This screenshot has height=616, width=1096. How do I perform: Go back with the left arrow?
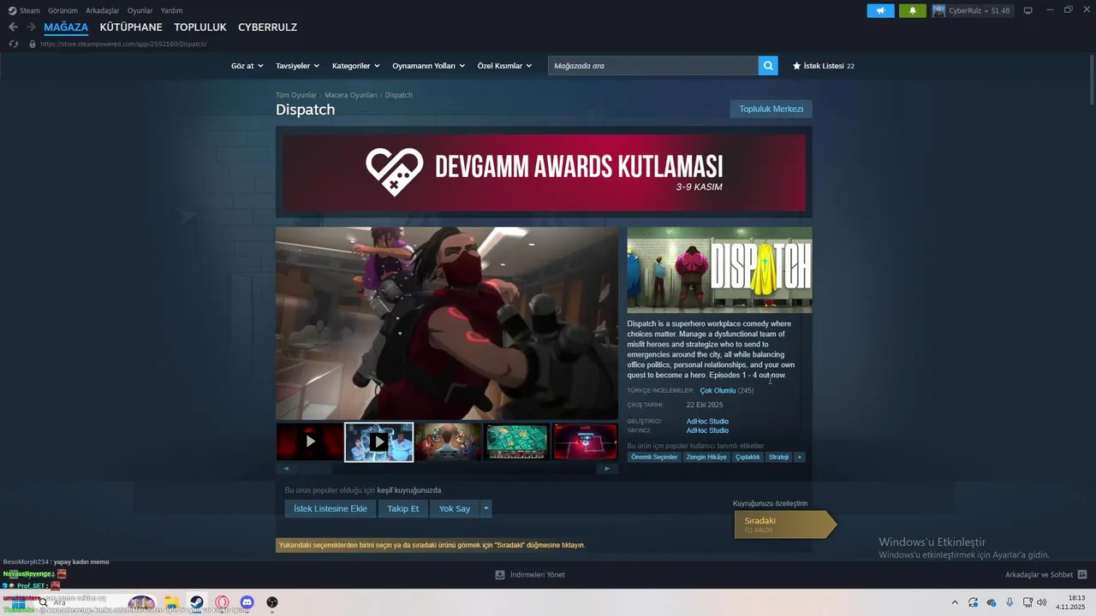[13, 27]
